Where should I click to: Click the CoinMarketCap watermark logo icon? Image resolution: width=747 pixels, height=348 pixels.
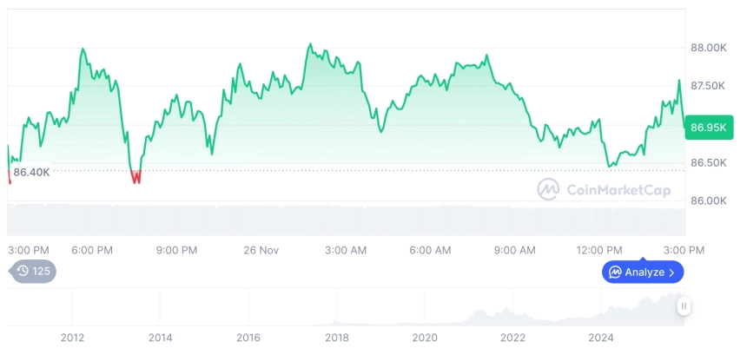(548, 189)
